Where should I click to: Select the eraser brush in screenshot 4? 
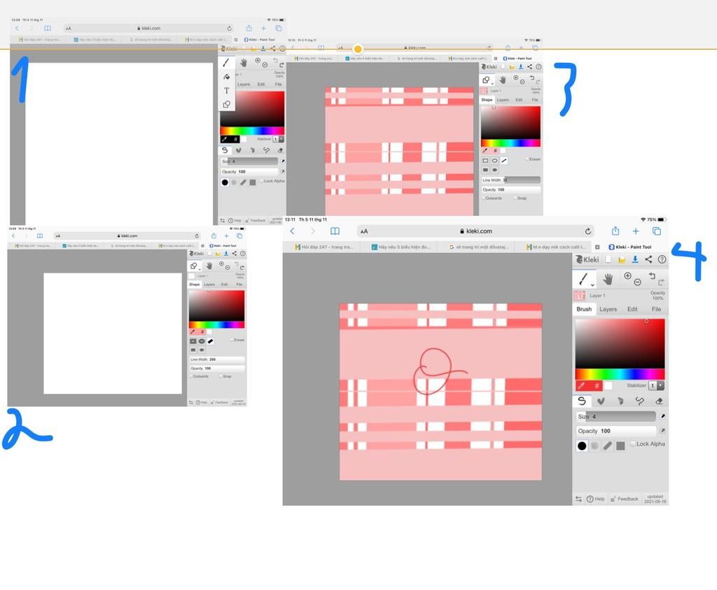[x=659, y=401]
